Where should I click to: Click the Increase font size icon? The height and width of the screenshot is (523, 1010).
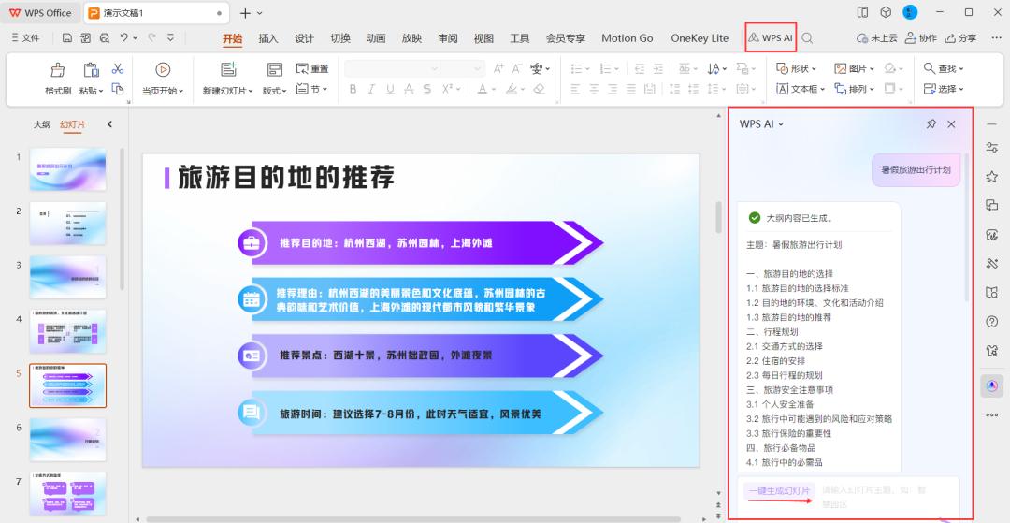pos(498,69)
